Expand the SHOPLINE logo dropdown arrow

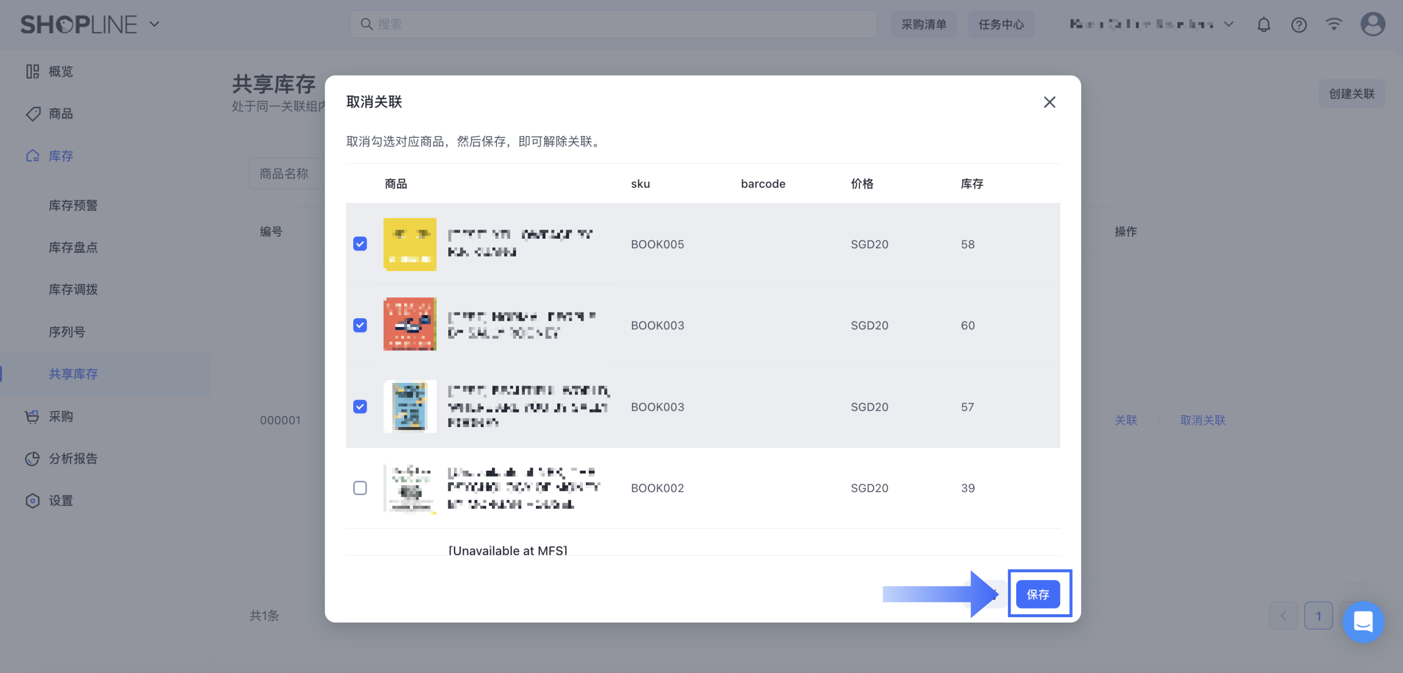point(155,24)
